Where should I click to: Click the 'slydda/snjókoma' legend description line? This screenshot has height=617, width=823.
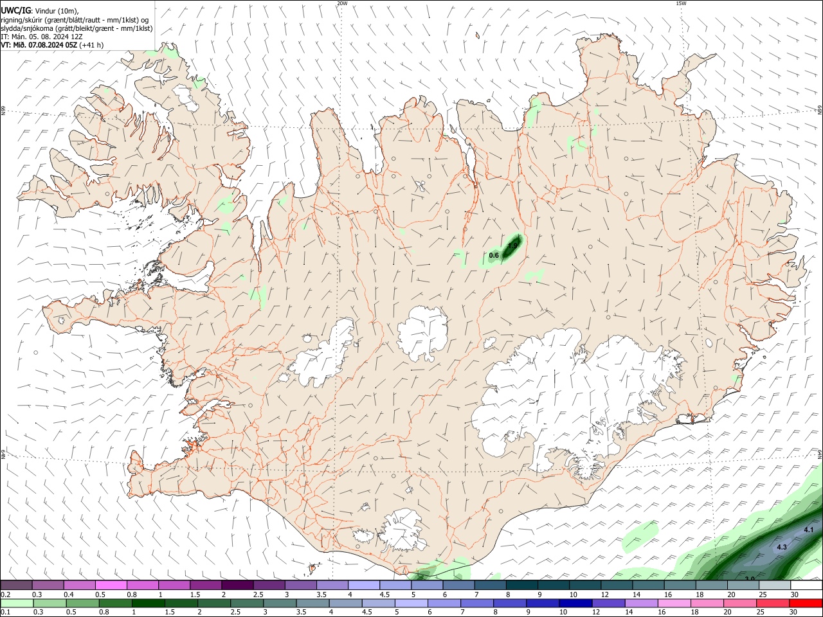(x=77, y=28)
